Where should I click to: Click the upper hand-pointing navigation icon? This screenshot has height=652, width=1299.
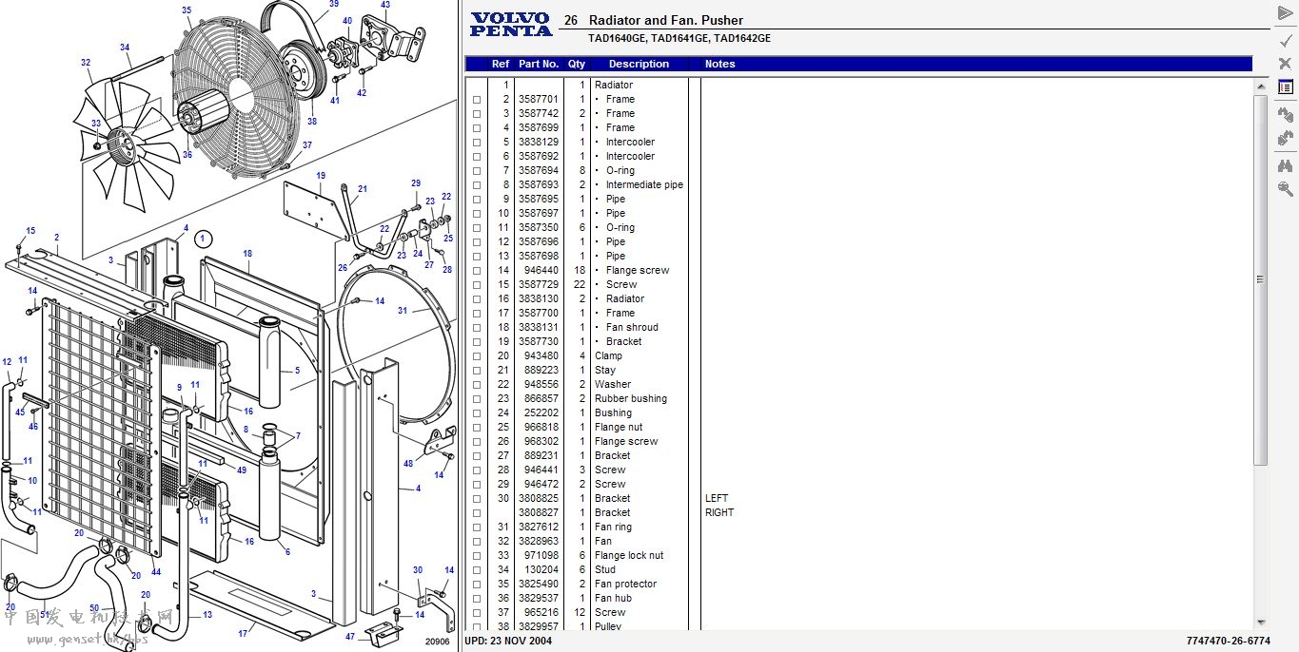point(1285,115)
